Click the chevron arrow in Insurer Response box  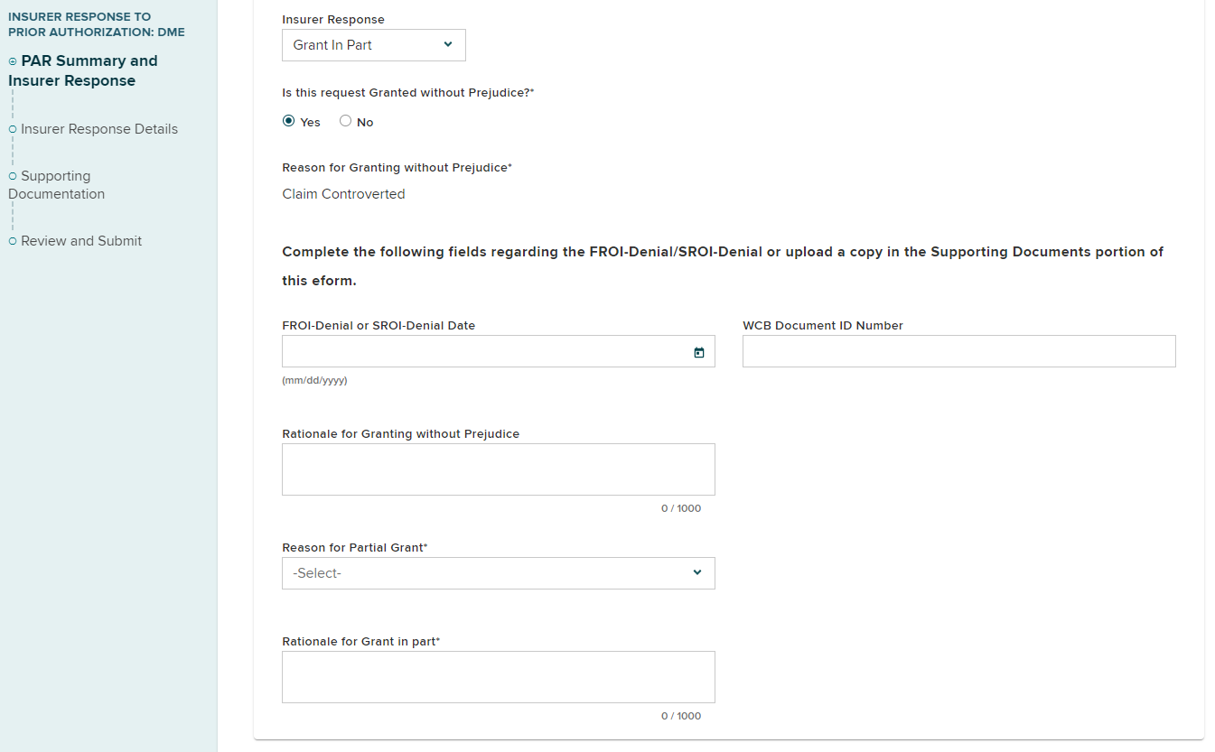[448, 45]
